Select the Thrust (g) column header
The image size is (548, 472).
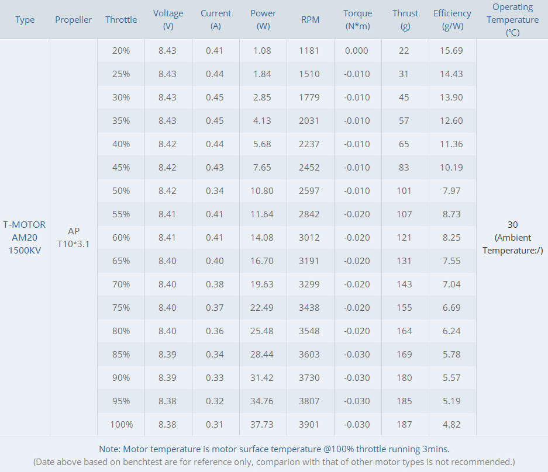click(x=405, y=20)
